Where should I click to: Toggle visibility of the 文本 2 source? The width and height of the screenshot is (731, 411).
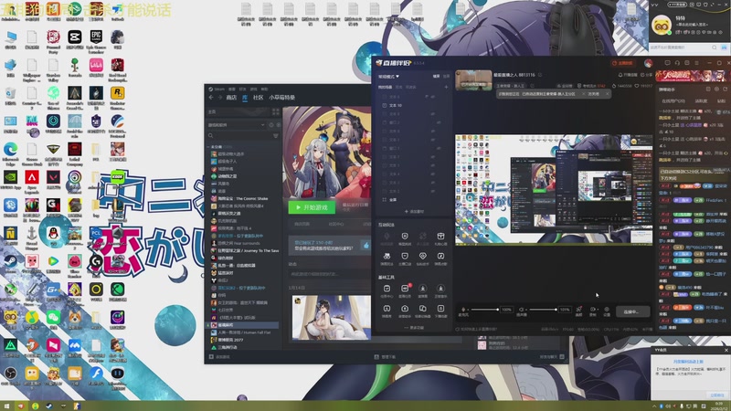[x=433, y=191]
